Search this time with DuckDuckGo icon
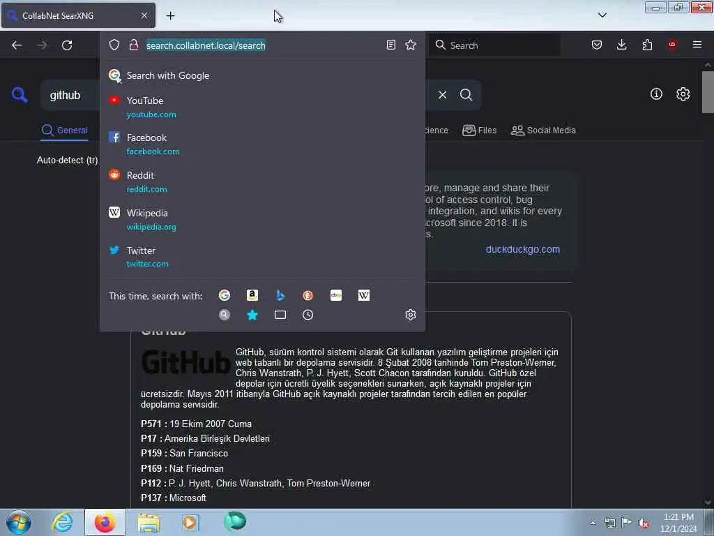This screenshot has height=536, width=714. pos(307,295)
